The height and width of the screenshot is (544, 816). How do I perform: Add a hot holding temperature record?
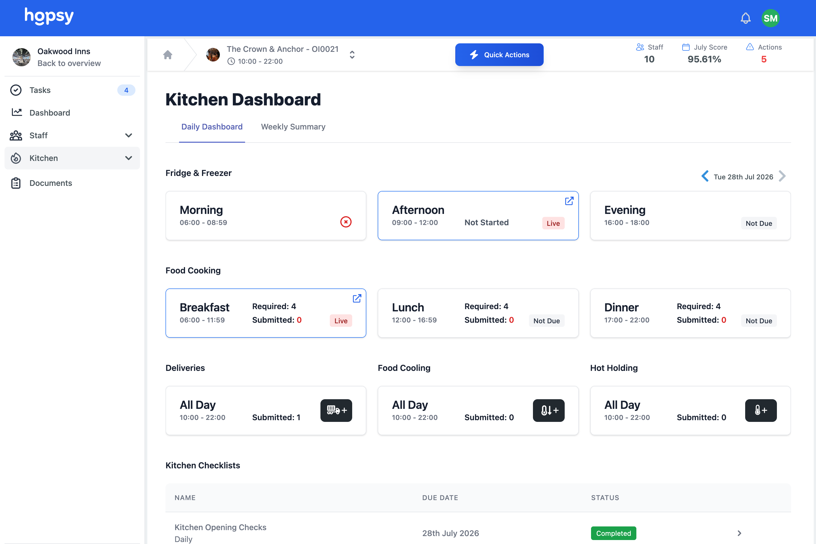pos(761,411)
